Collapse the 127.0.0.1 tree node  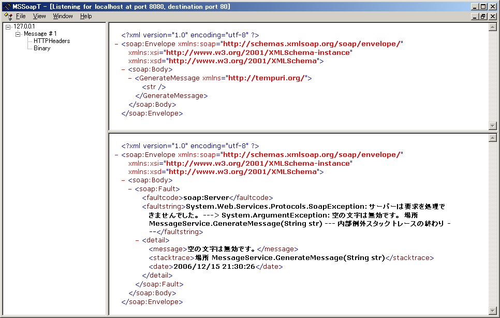pyautogui.click(x=8, y=27)
